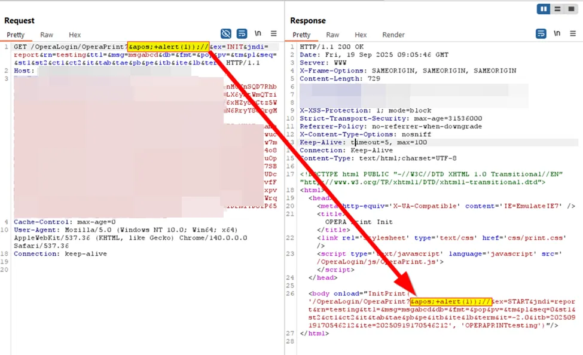The image size is (583, 355).
Task: Select the Response Pretty tab
Action: (301, 35)
